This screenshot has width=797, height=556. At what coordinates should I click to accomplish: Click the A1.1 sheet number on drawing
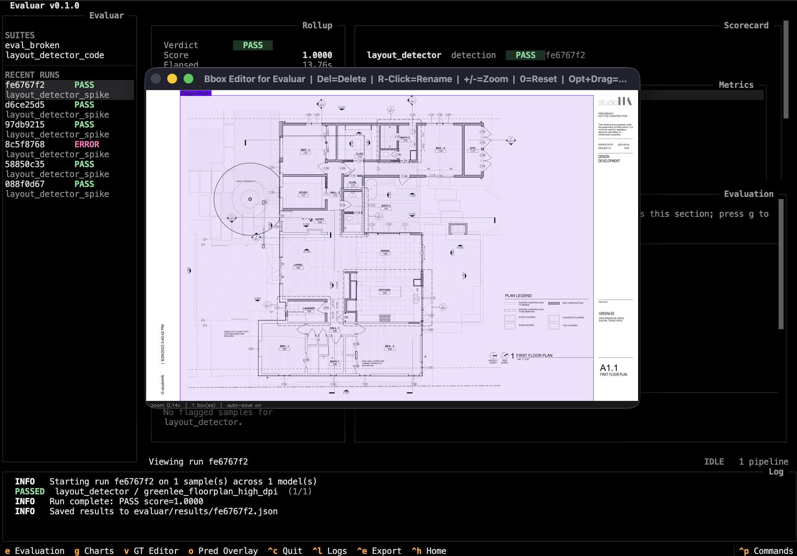609,368
